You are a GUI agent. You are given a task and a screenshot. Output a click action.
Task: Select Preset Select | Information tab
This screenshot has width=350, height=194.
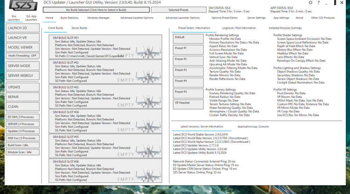[x=194, y=28]
